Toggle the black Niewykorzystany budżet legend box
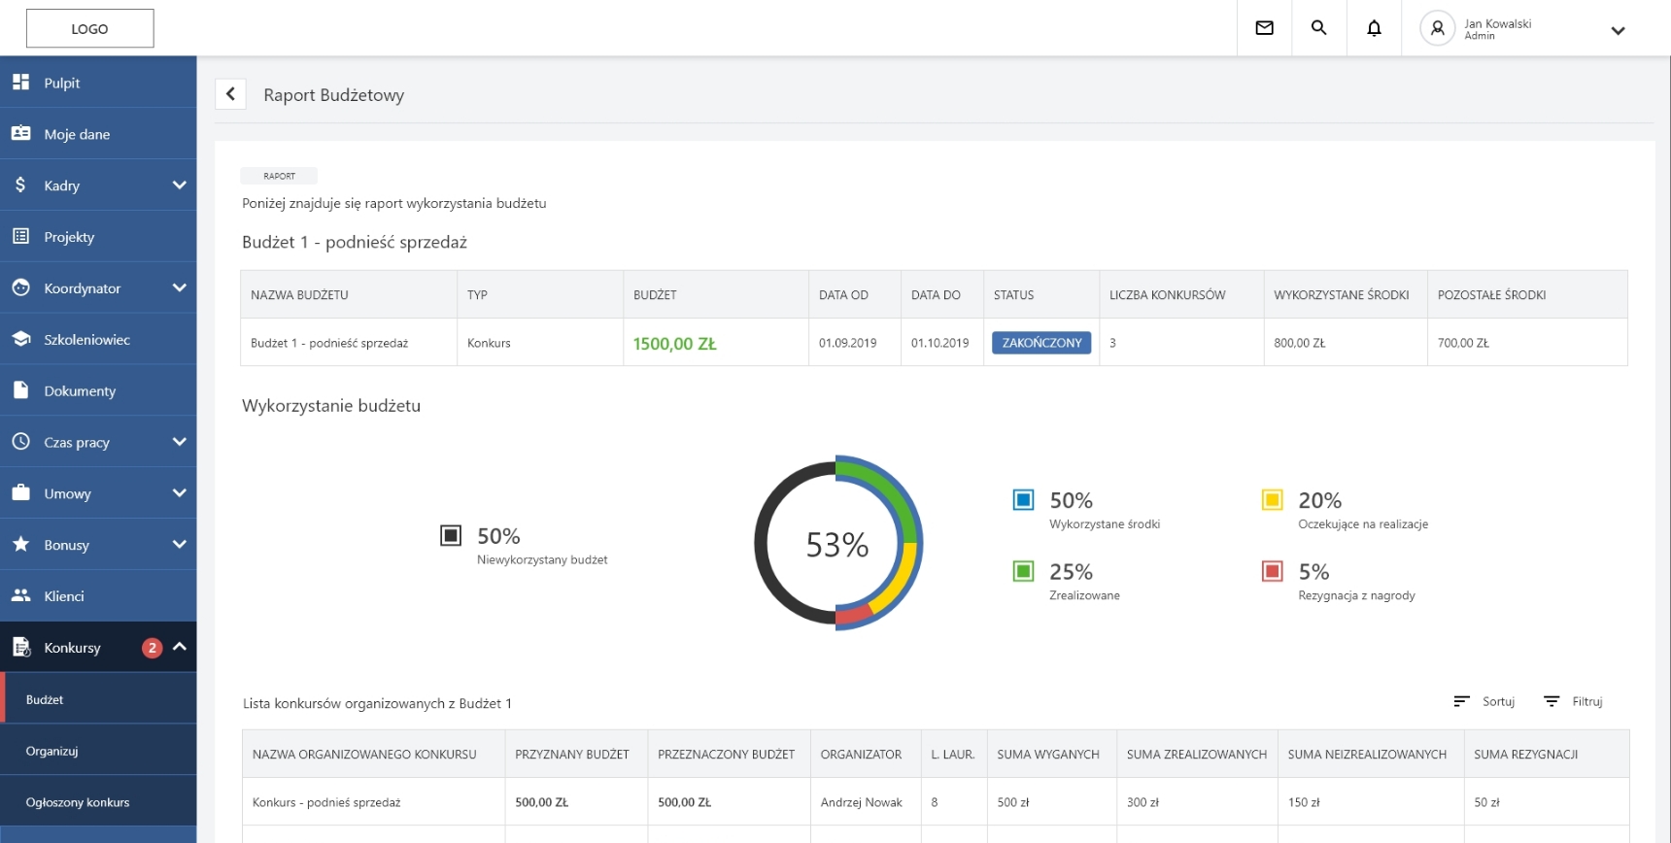Image resolution: width=1671 pixels, height=843 pixels. click(451, 536)
